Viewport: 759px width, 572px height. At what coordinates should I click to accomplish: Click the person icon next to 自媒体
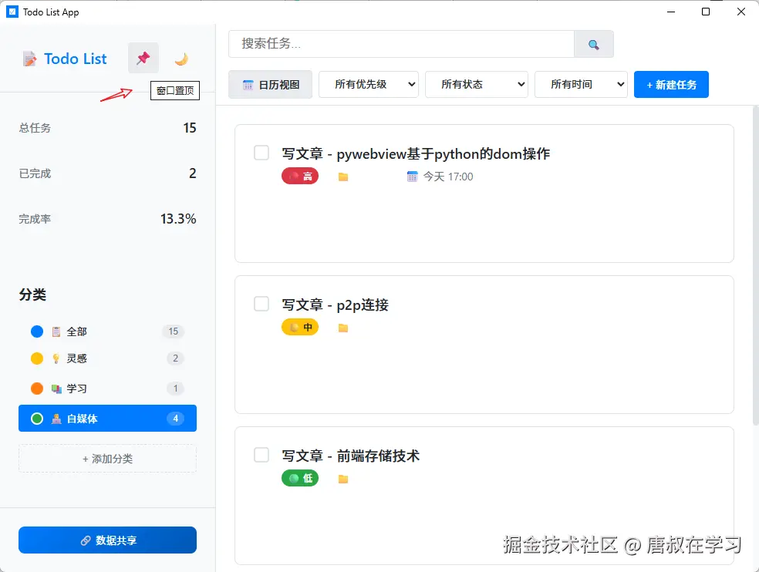tap(56, 419)
